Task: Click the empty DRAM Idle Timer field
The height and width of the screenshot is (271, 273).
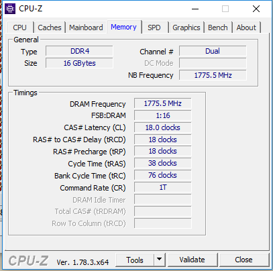Action: [163, 199]
